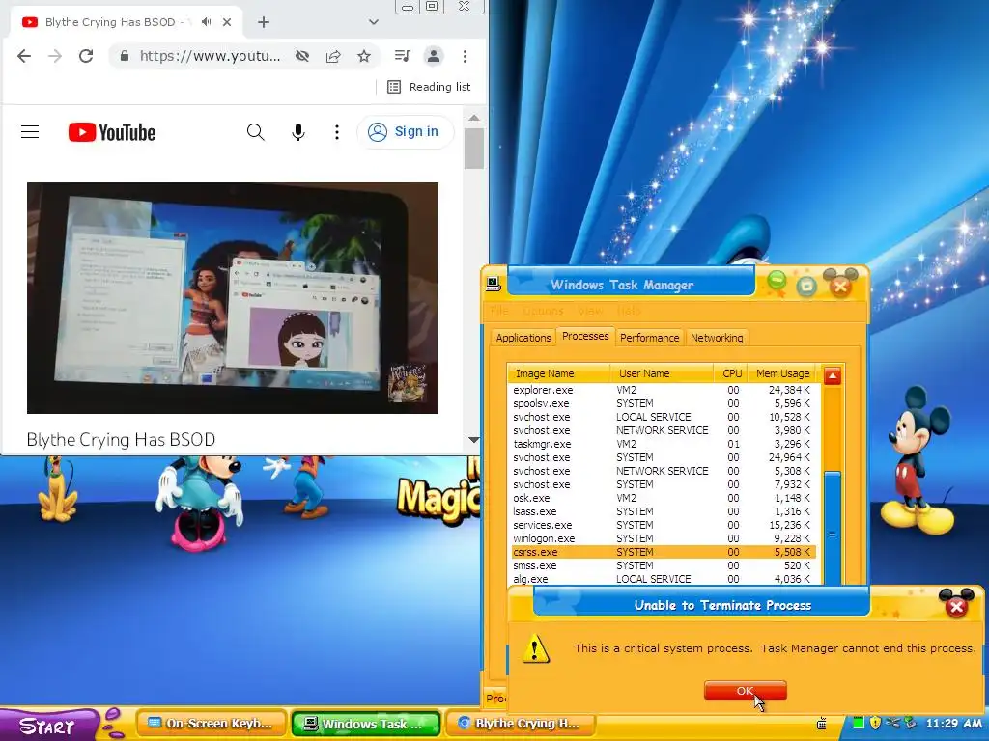The image size is (989, 741).
Task: Switch to Windows Task Manager taskbar button
Action: point(366,724)
